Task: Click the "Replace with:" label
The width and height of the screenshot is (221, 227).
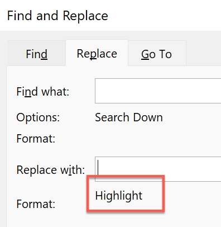Action: (51, 169)
